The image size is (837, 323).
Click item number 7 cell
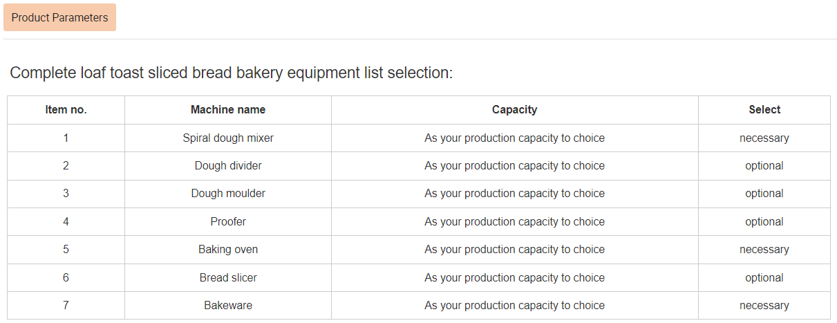pyautogui.click(x=66, y=305)
